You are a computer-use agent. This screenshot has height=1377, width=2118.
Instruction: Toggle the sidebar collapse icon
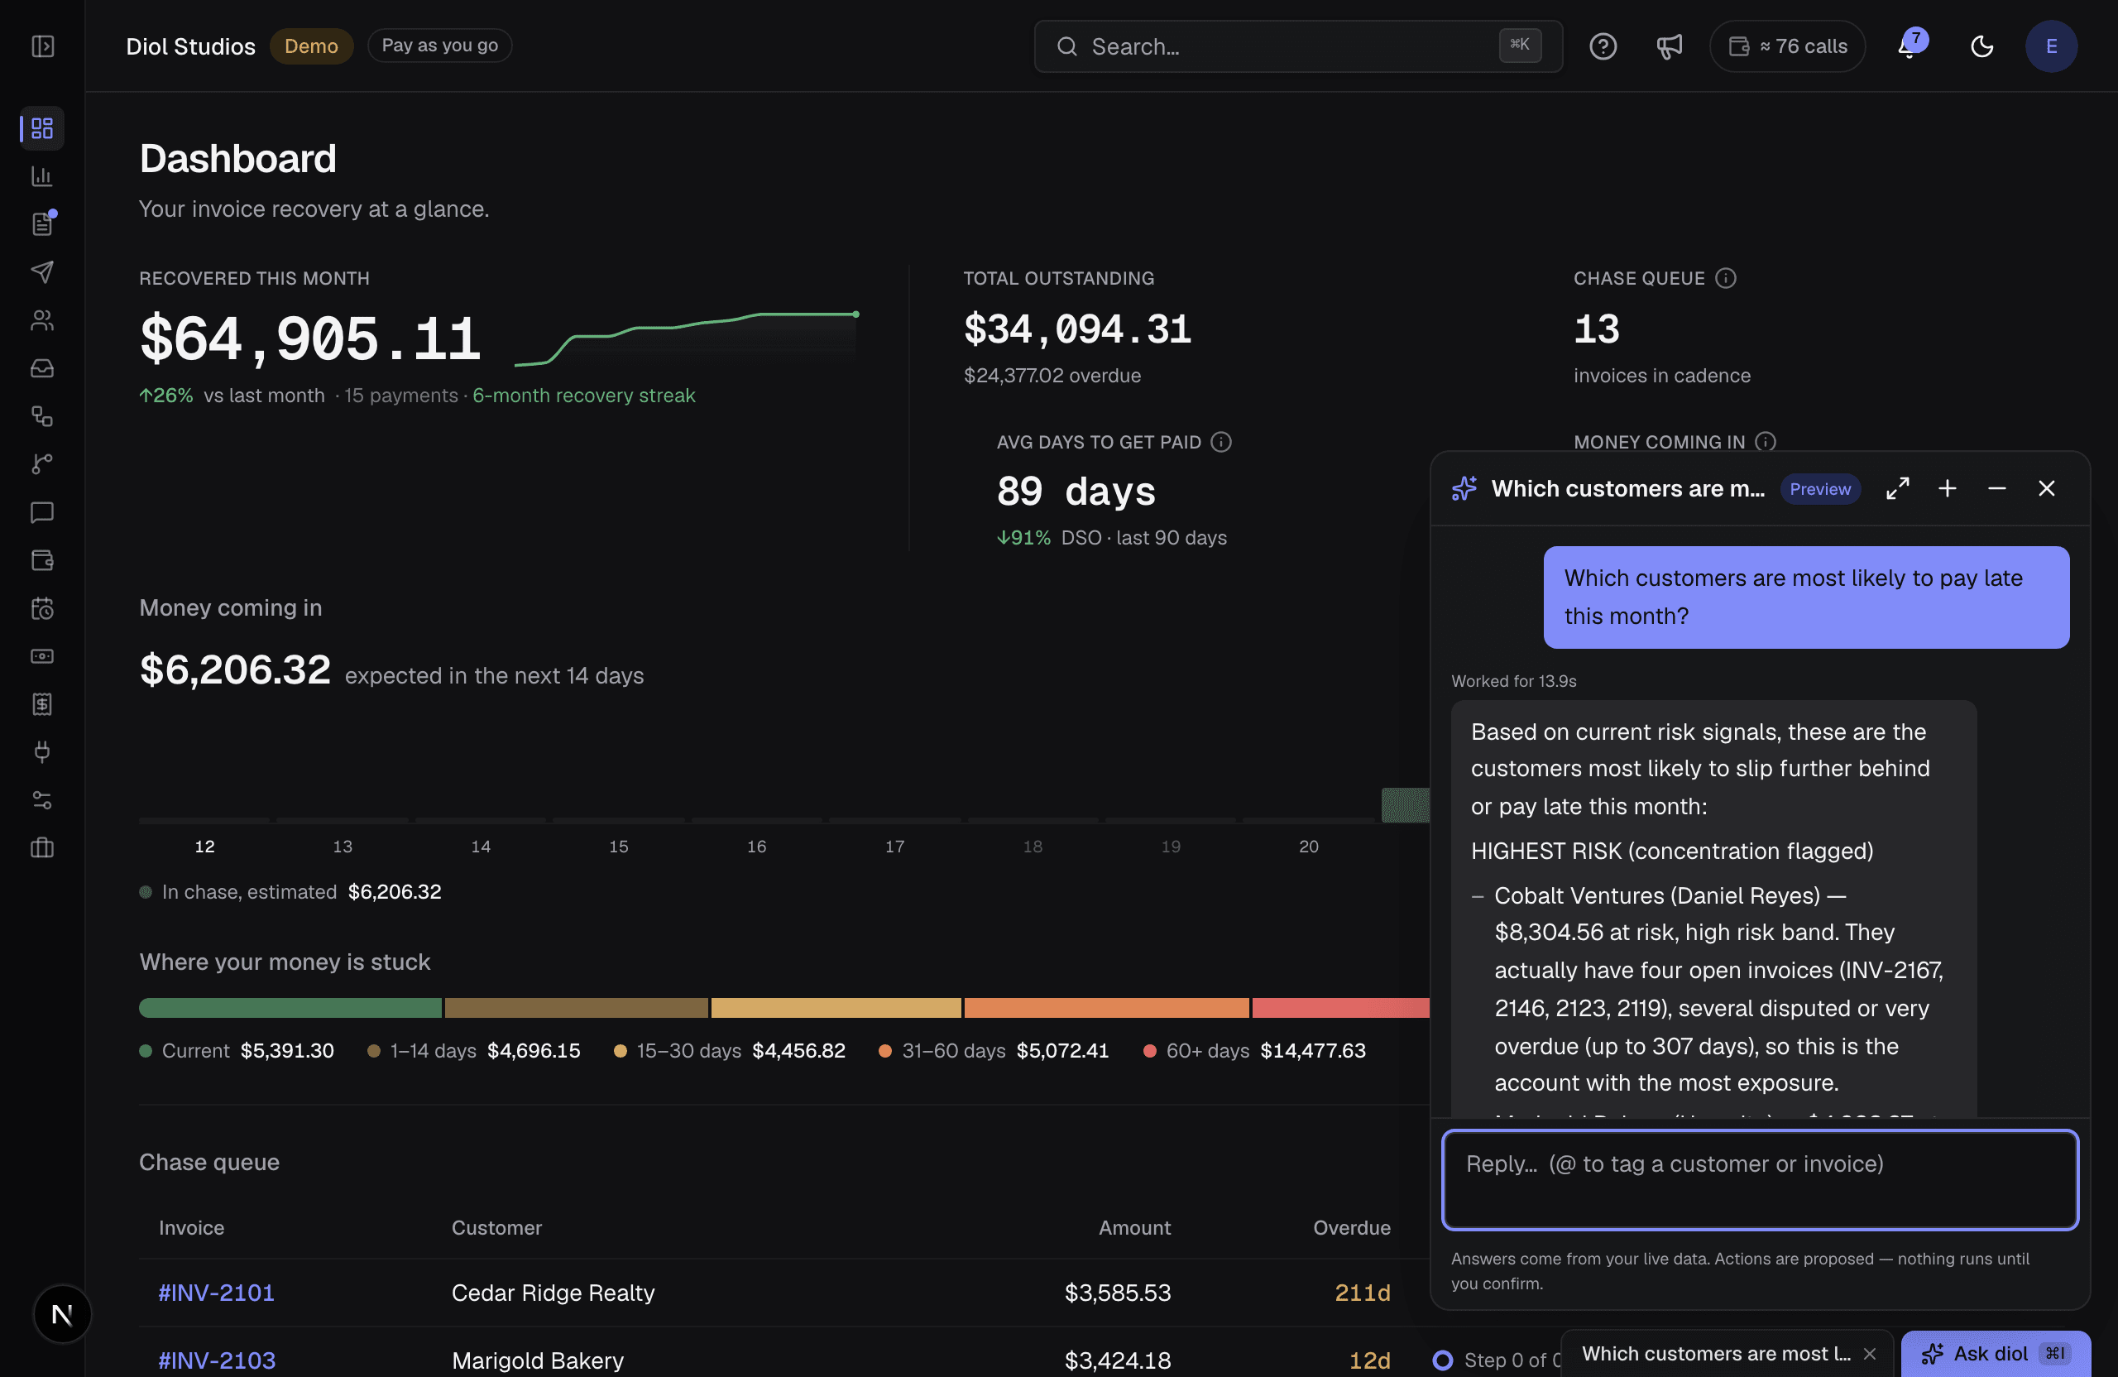coord(43,46)
